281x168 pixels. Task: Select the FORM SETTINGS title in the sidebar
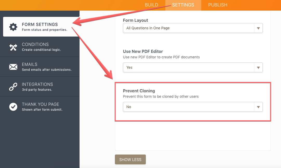(40, 24)
